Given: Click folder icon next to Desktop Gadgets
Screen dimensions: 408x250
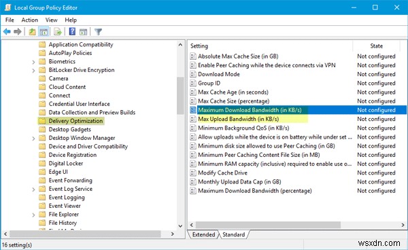Looking at the screenshot, I should pyautogui.click(x=42, y=130).
